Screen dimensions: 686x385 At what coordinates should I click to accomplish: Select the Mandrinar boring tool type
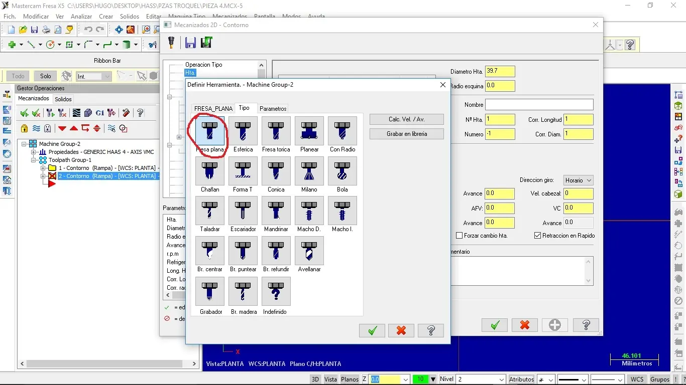pyautogui.click(x=276, y=211)
